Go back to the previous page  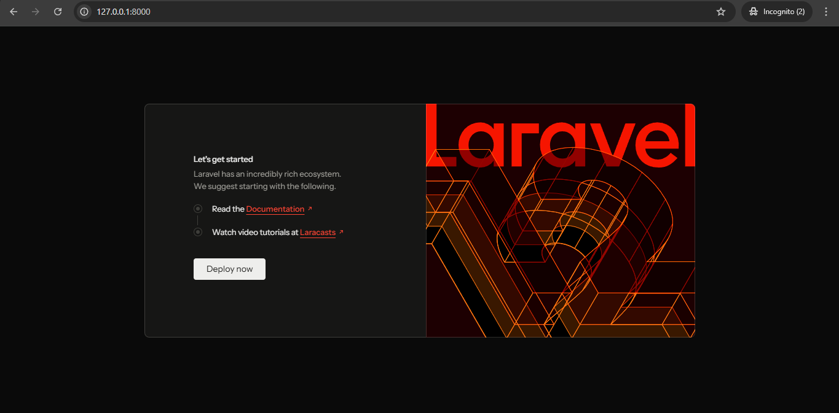tap(14, 12)
